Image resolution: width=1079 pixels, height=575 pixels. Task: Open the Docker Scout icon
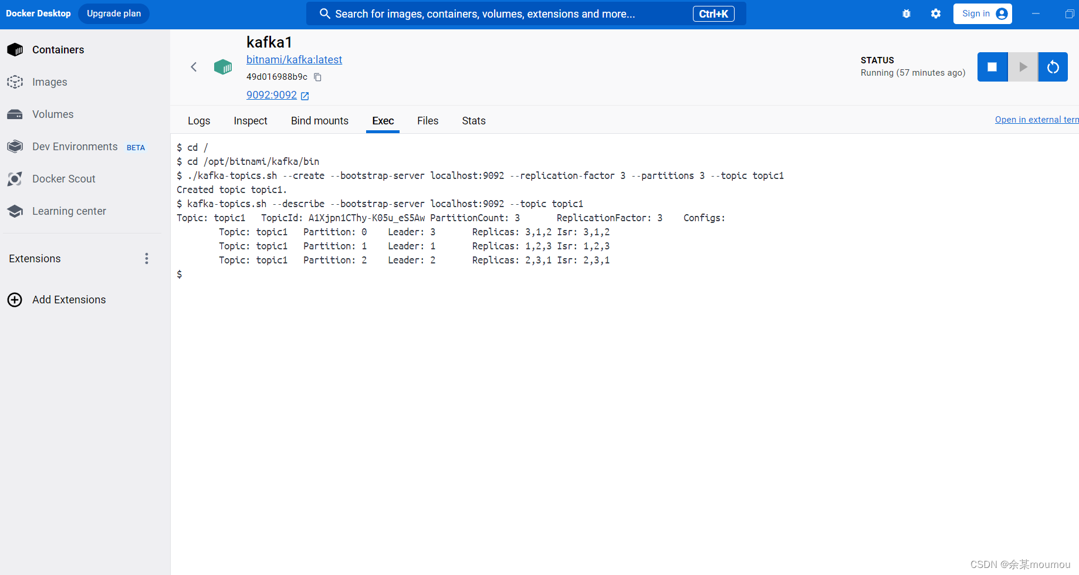pos(15,179)
